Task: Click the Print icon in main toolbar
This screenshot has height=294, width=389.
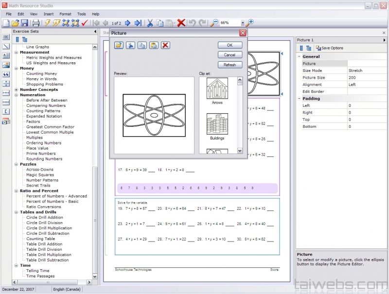Action: (x=36, y=23)
